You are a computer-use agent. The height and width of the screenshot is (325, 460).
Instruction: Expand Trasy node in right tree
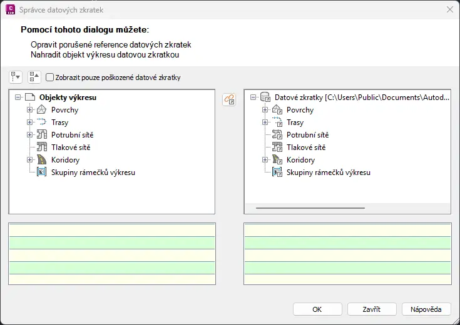pos(265,122)
